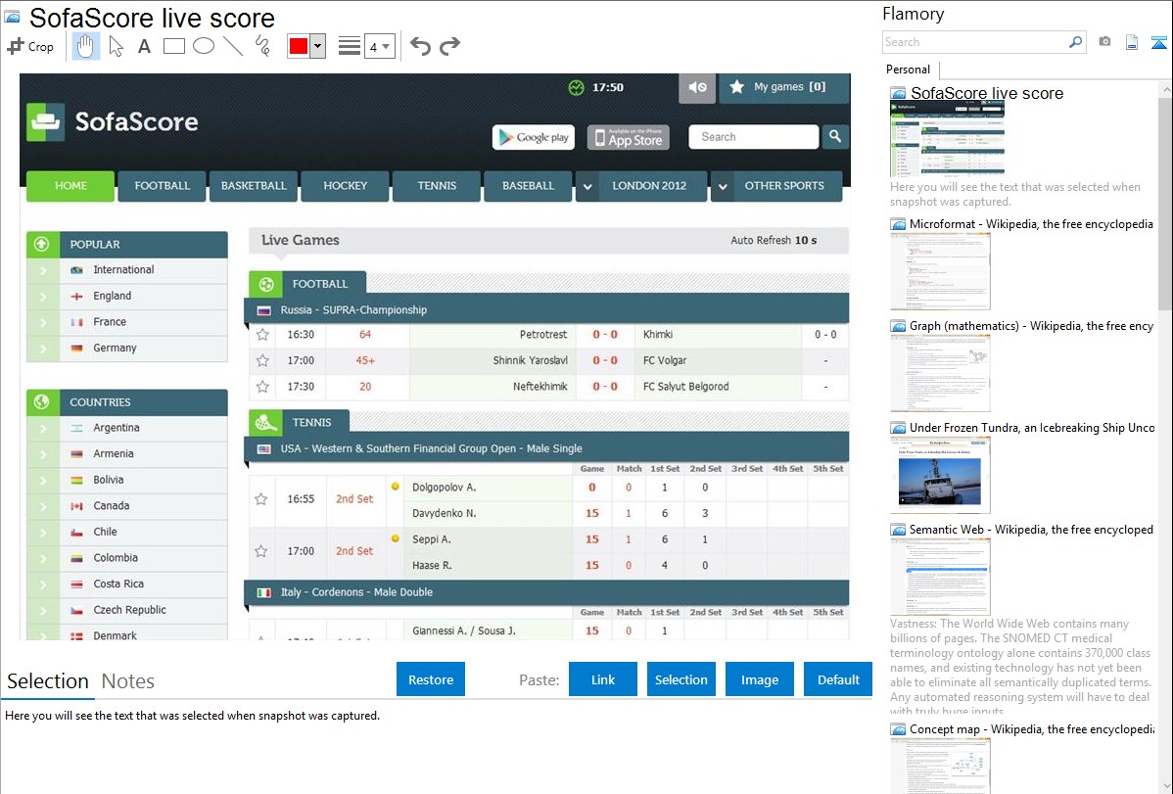Focus the Flamory search box
The height and width of the screenshot is (794, 1173).
click(x=974, y=42)
